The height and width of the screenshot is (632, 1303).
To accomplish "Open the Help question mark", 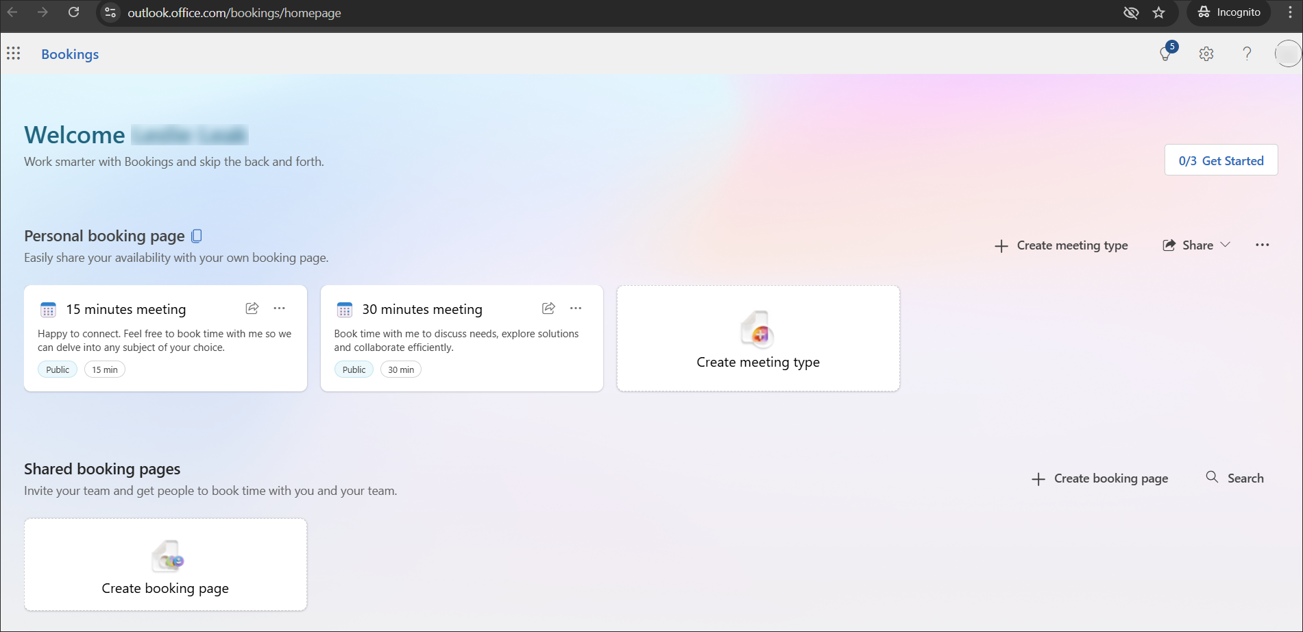I will click(x=1247, y=53).
